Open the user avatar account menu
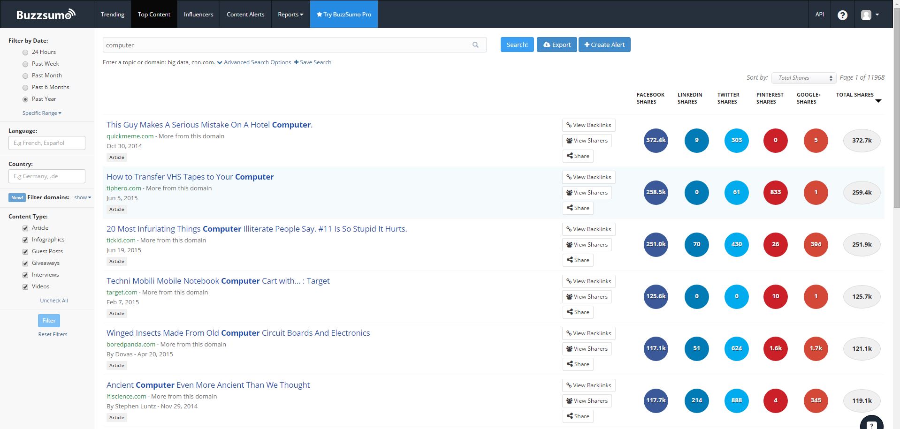This screenshot has width=900, height=429. [x=869, y=15]
